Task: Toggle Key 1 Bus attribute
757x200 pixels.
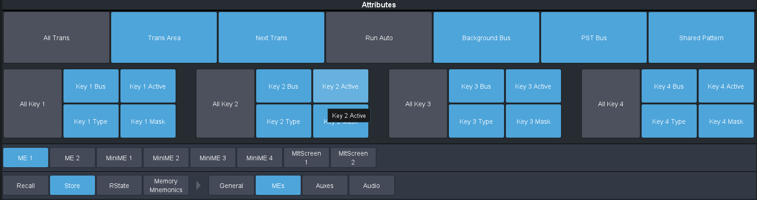Action: (91, 86)
